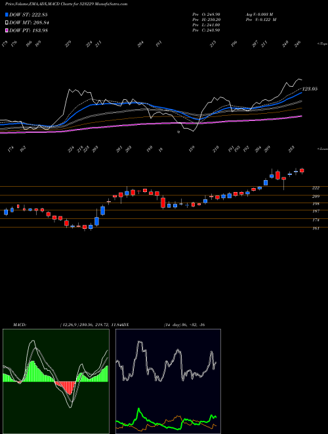Screen dimensions: 328x434
Task: Click the ADX '(14 day)' values text
Action: 184,325
